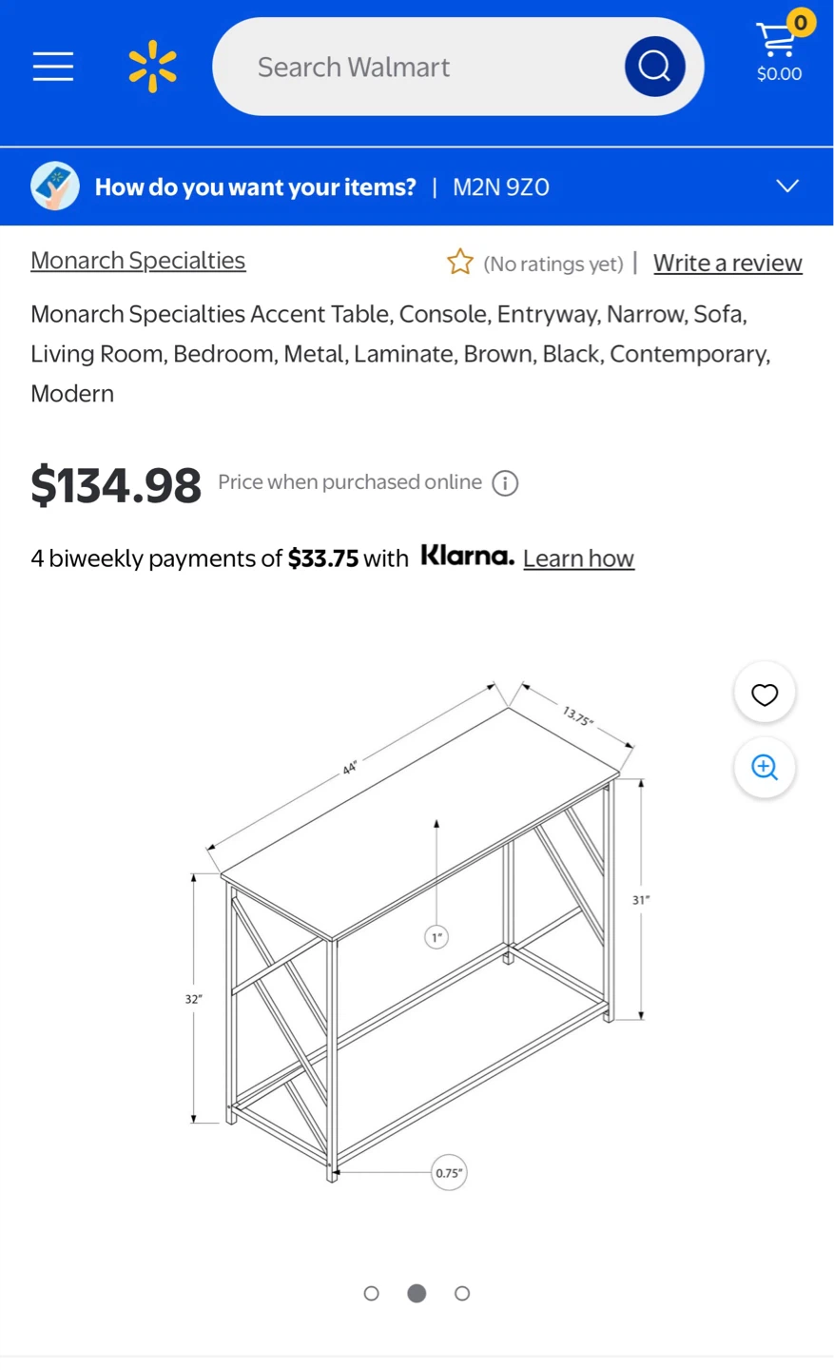The height and width of the screenshot is (1370, 834).
Task: Zoom into product image with magnifier icon
Action: [x=765, y=768]
